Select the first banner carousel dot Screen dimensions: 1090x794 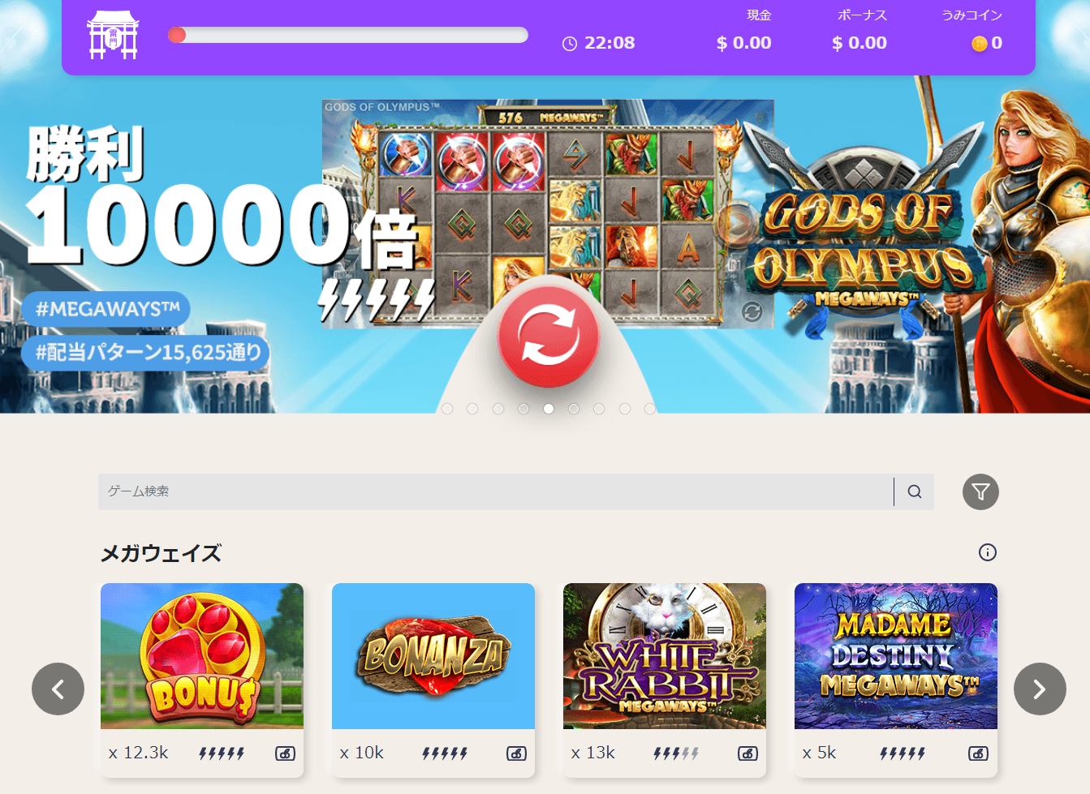(447, 409)
